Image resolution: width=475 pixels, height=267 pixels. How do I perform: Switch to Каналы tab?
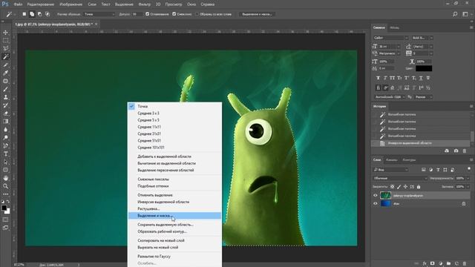pos(392,160)
